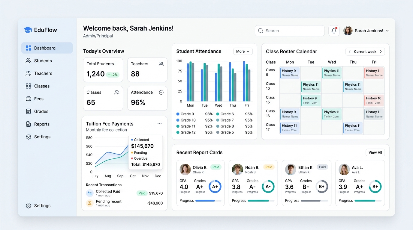This screenshot has width=413, height=230.
Task: Click Sarah Jenkins's profile avatar in the header
Action: pyautogui.click(x=348, y=31)
